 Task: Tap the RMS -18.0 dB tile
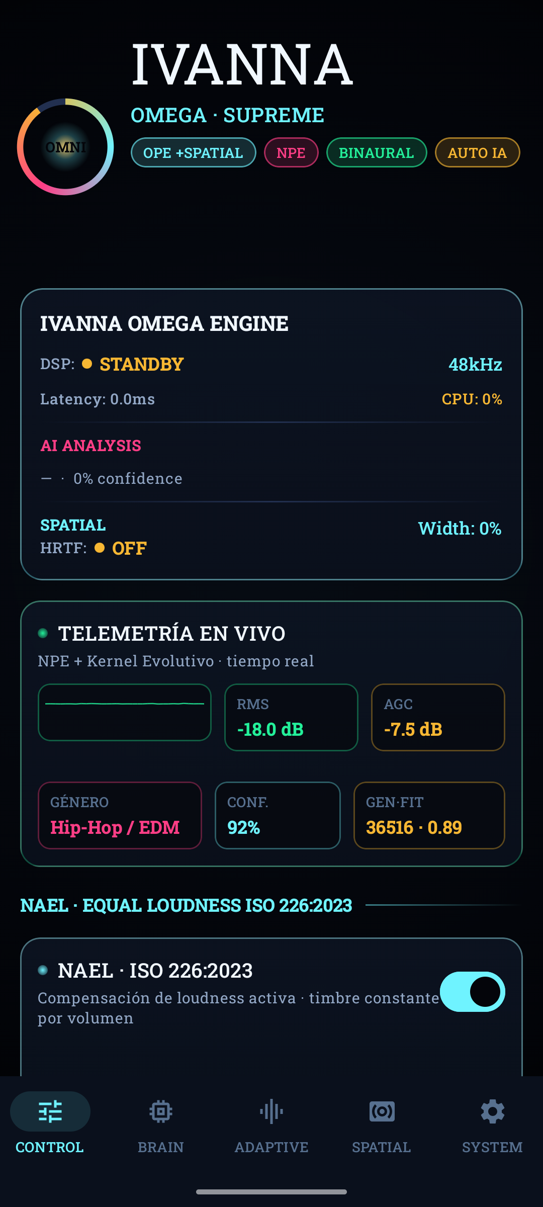coord(291,717)
